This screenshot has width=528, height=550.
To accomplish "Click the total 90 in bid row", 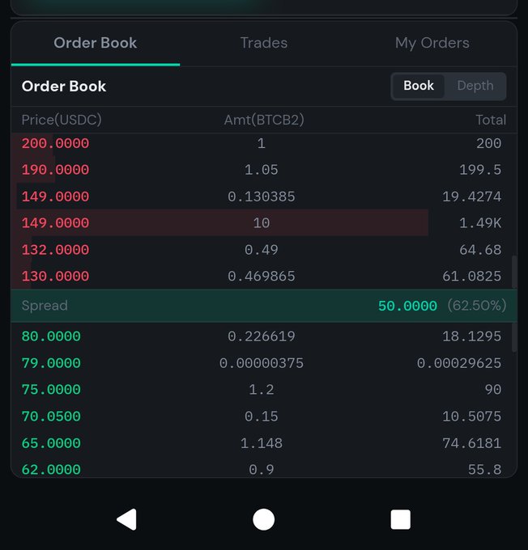I will 493,390.
